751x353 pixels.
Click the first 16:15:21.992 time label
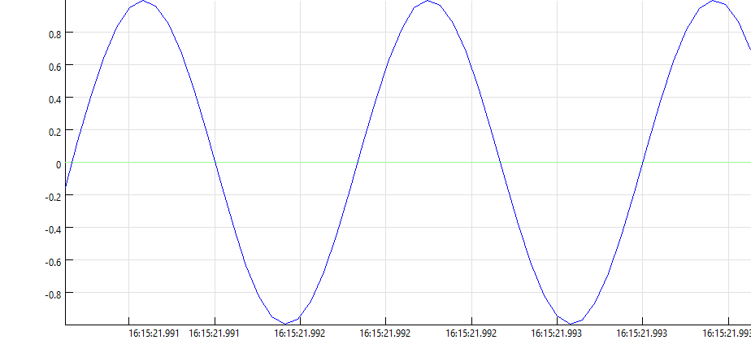300,333
